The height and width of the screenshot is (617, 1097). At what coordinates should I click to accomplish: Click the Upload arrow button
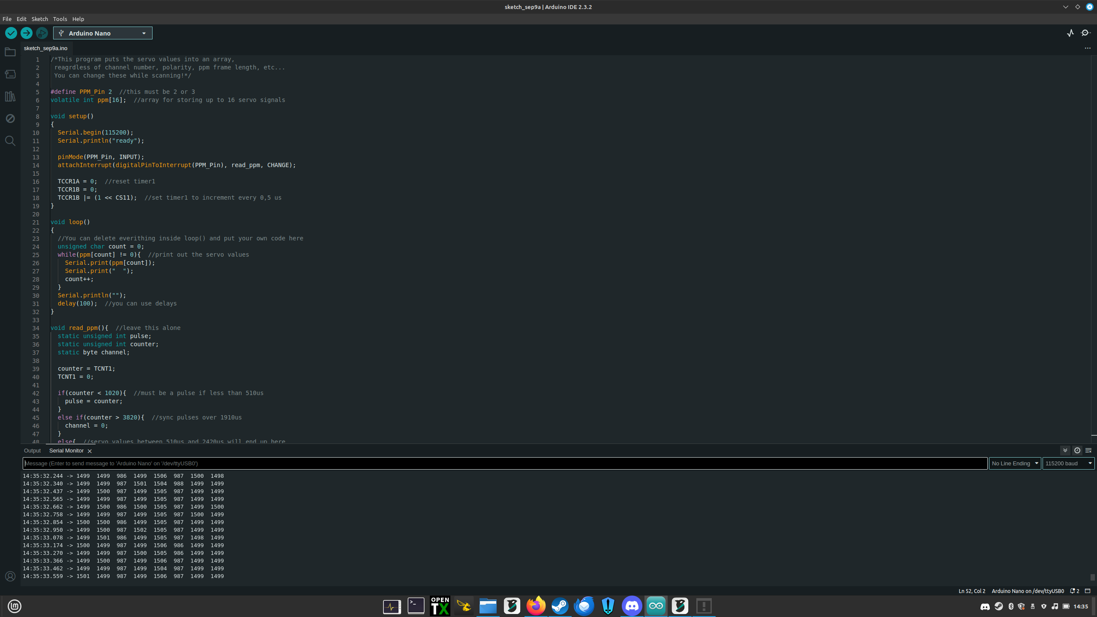[27, 33]
